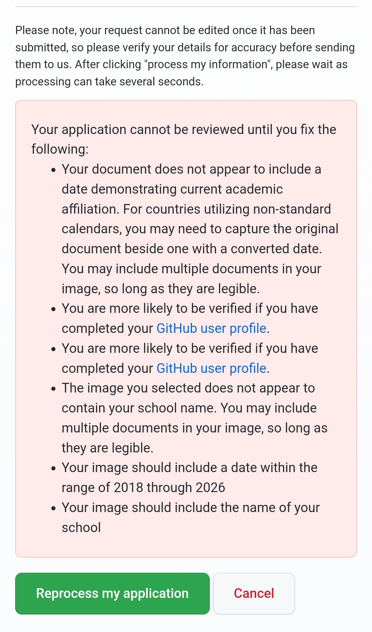Select the pink error notification box

click(186, 327)
